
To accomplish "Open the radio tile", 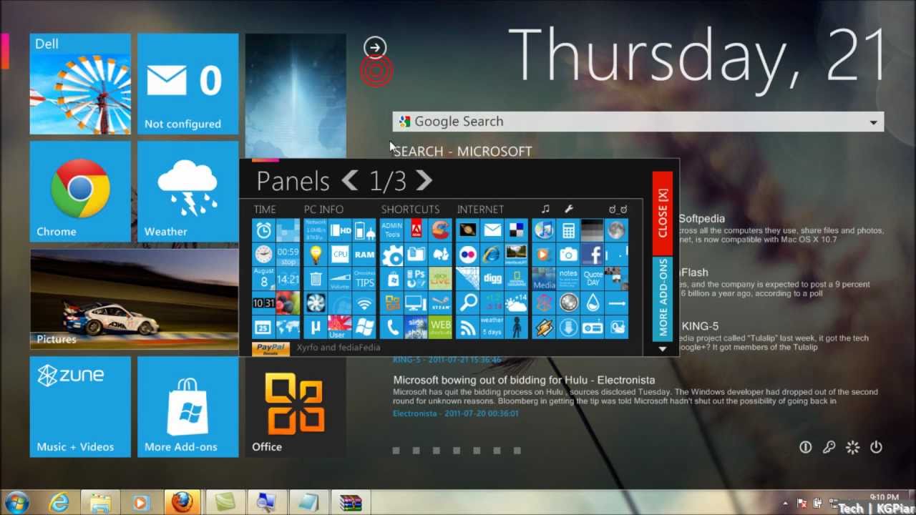I will (x=593, y=327).
